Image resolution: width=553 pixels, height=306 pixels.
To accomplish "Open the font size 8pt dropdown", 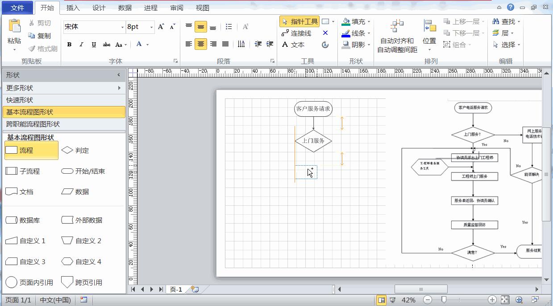I will pyautogui.click(x=152, y=27).
